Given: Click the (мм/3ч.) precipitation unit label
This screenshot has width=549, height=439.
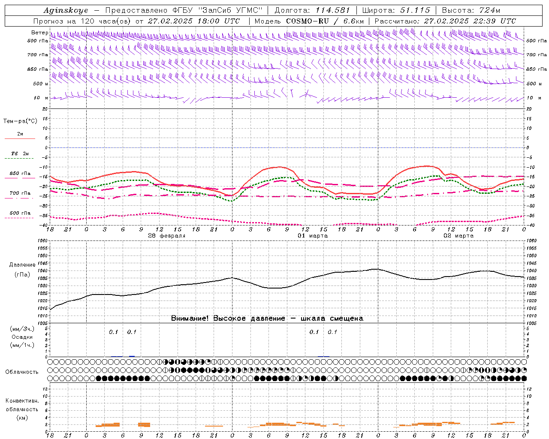Looking at the screenshot, I should coord(22,329).
